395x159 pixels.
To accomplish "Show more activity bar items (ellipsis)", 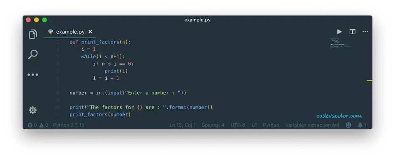I will (33, 75).
